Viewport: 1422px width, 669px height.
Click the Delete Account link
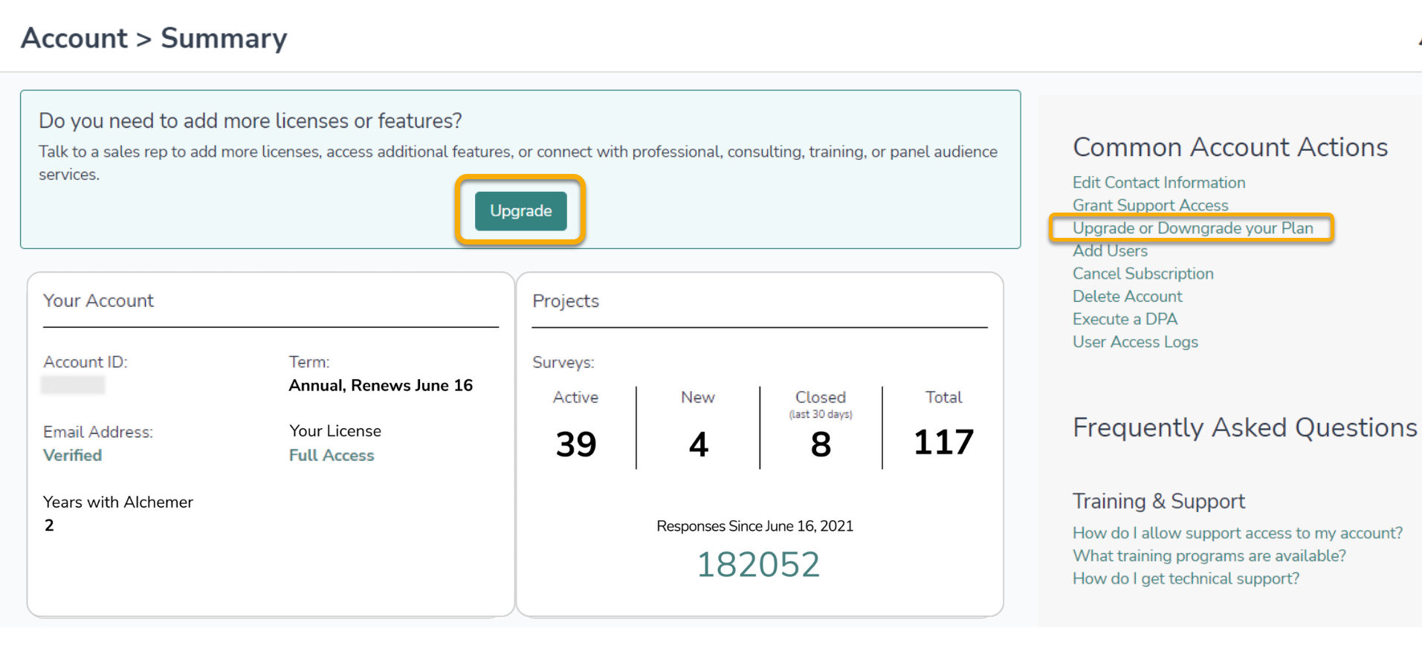1127,297
